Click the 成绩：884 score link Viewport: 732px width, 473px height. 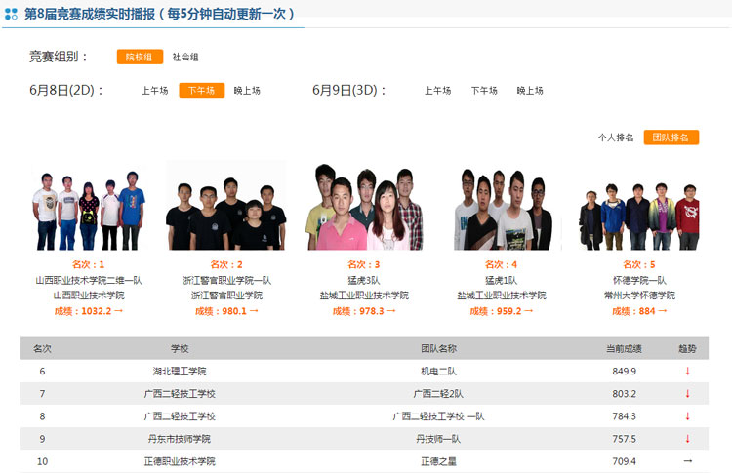[639, 311]
